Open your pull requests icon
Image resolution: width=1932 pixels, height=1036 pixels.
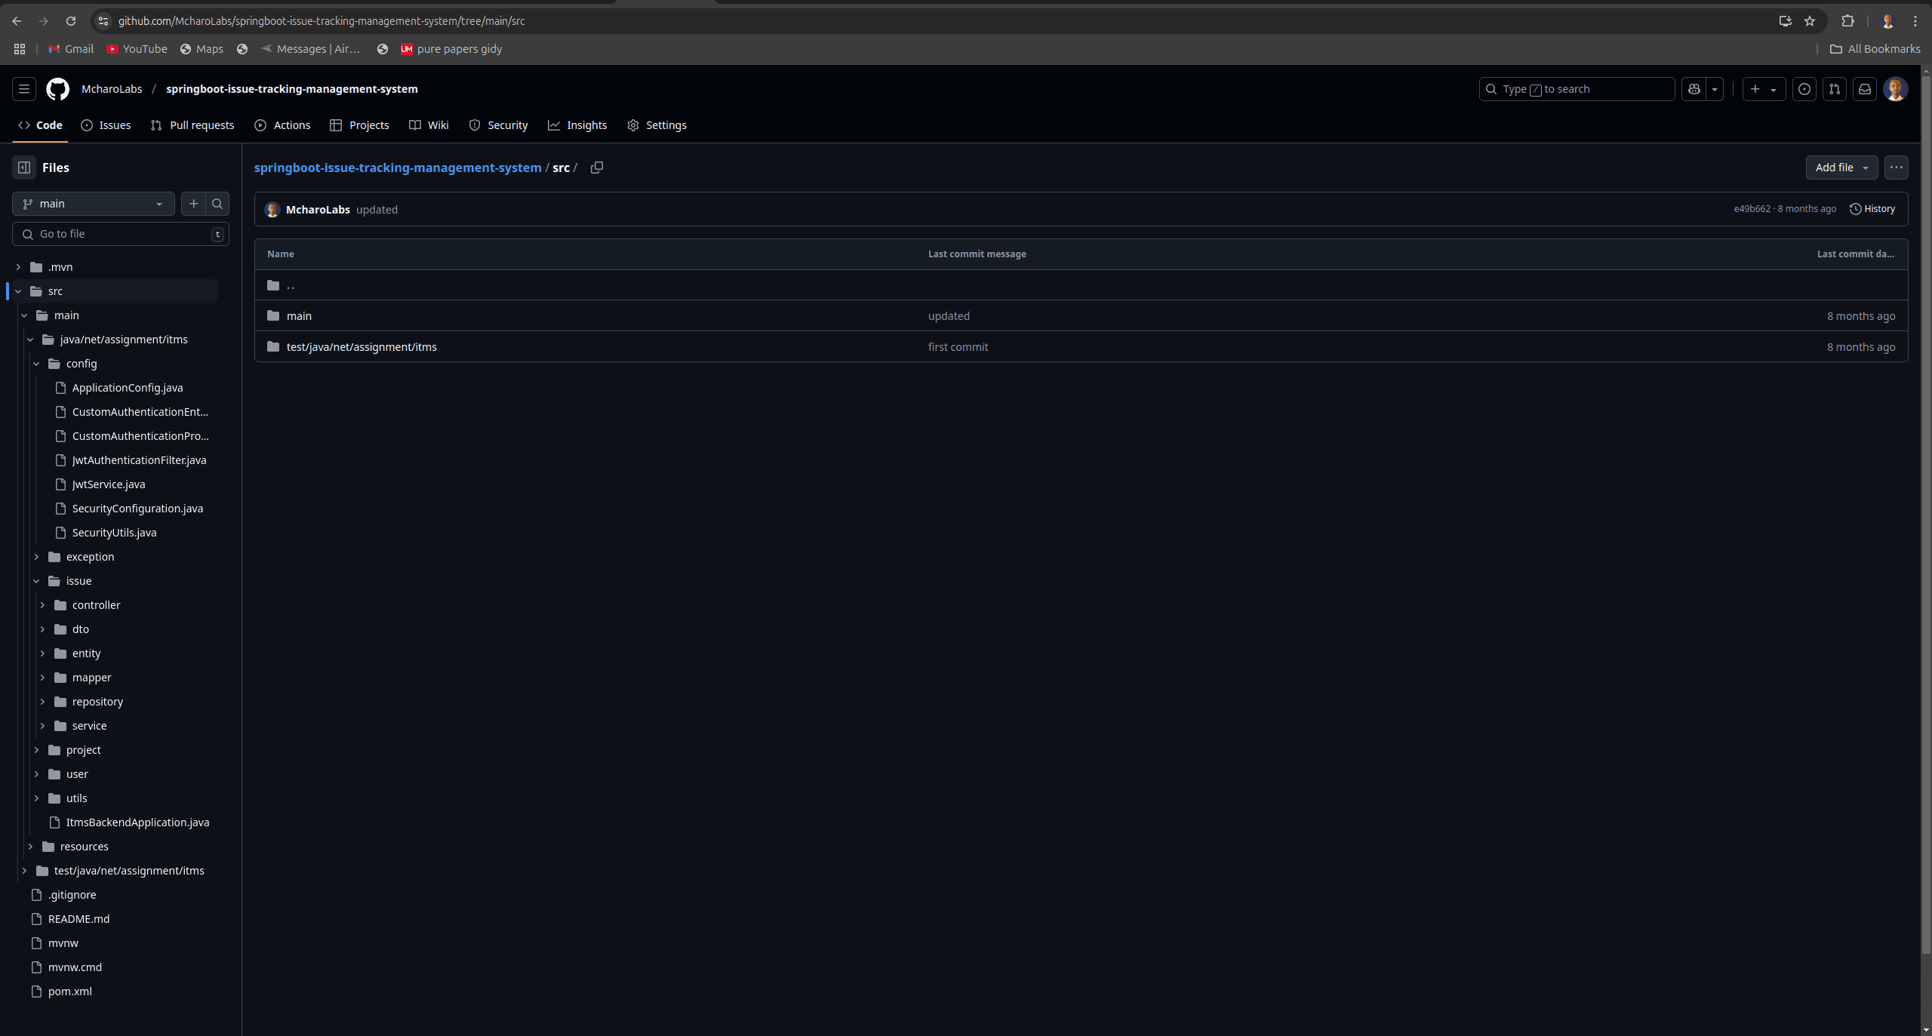(x=1834, y=89)
